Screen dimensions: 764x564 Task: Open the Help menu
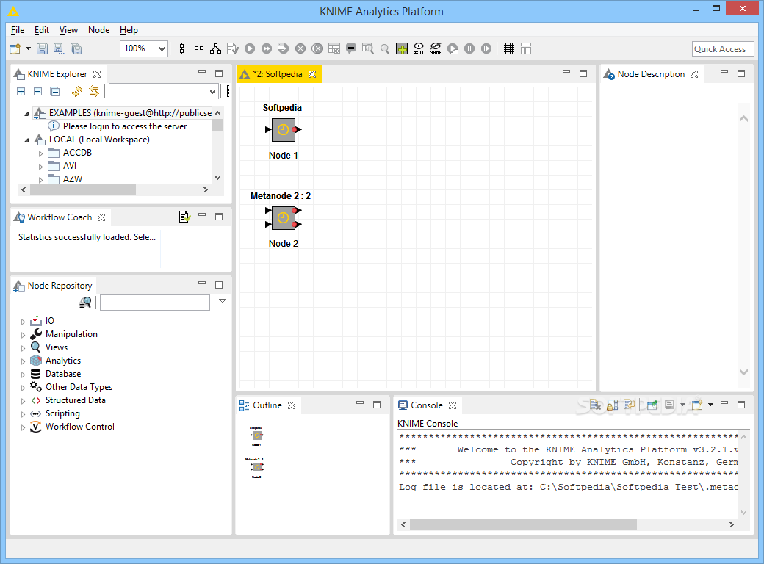(129, 30)
